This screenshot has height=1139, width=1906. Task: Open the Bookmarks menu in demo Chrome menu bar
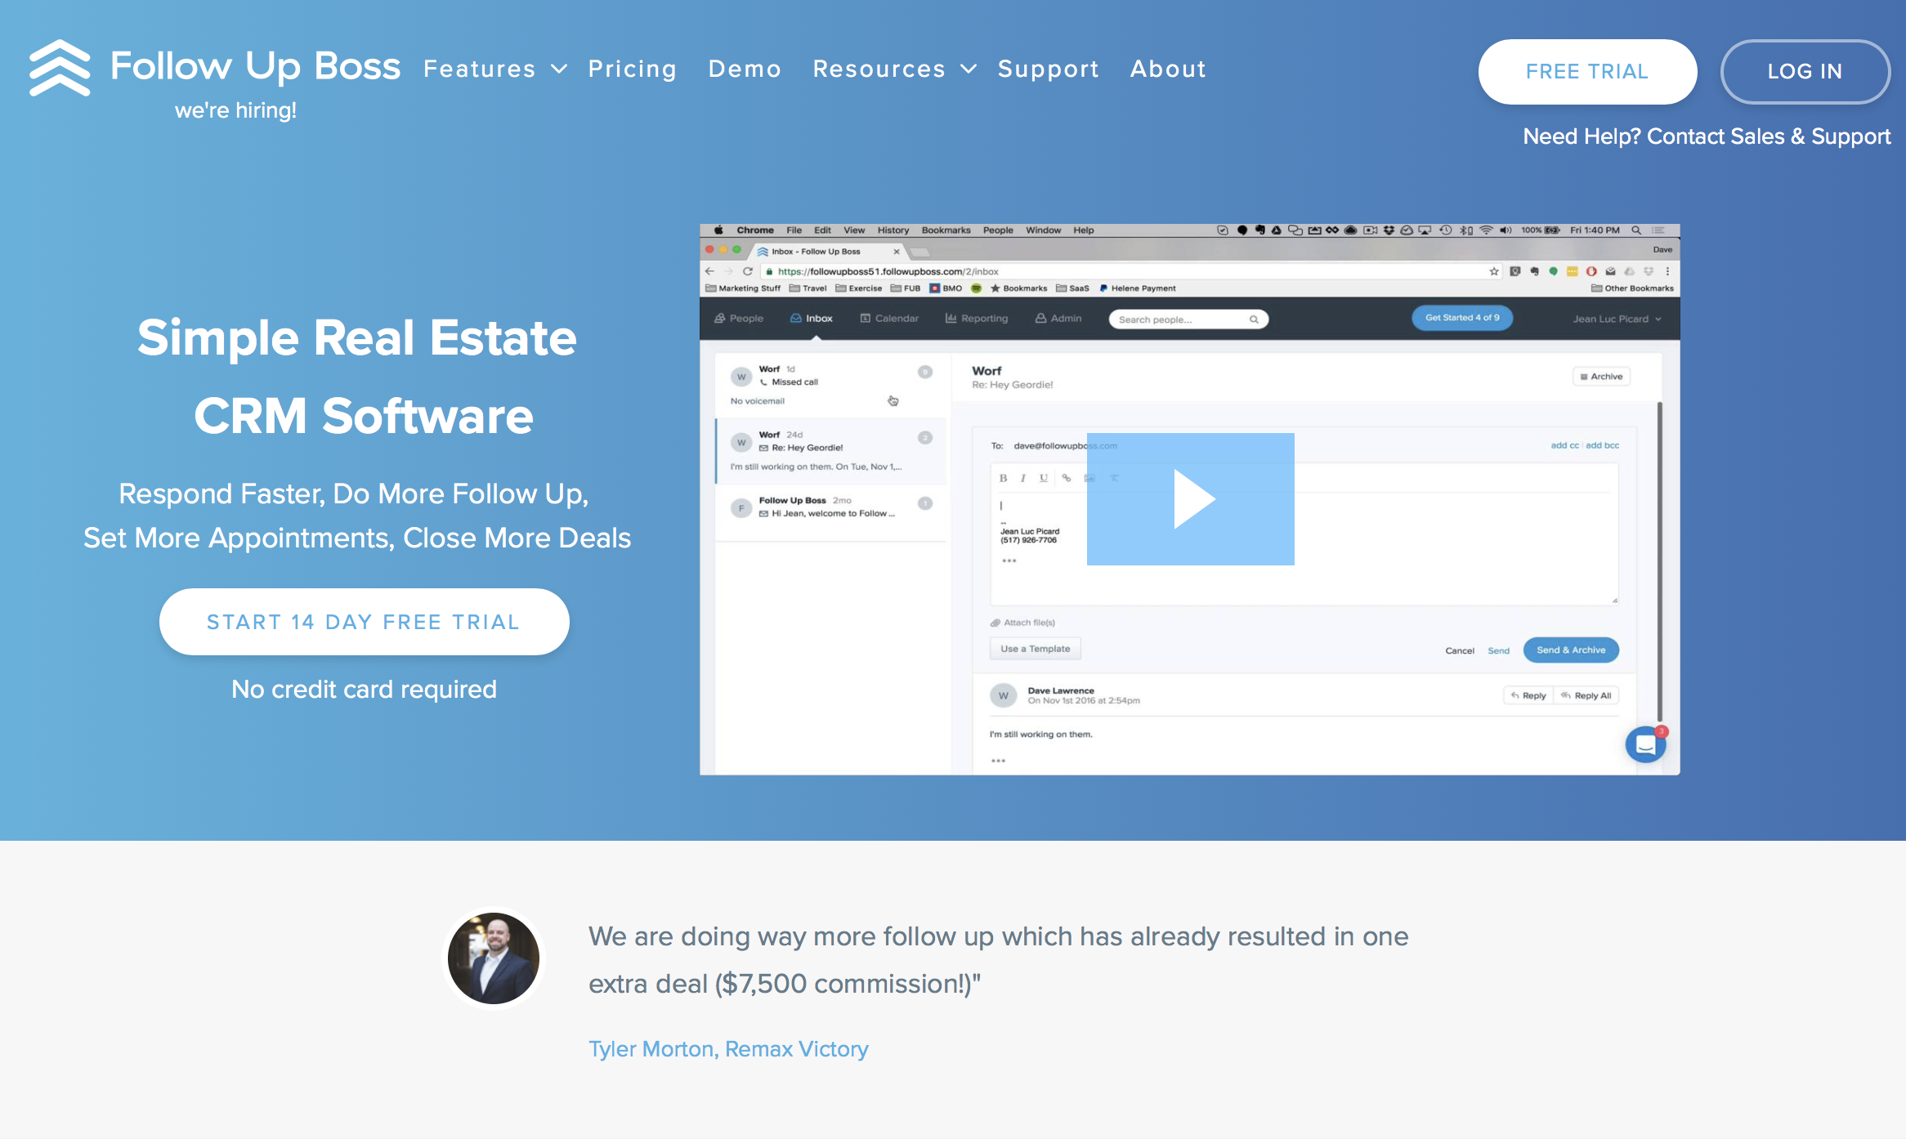click(x=946, y=230)
